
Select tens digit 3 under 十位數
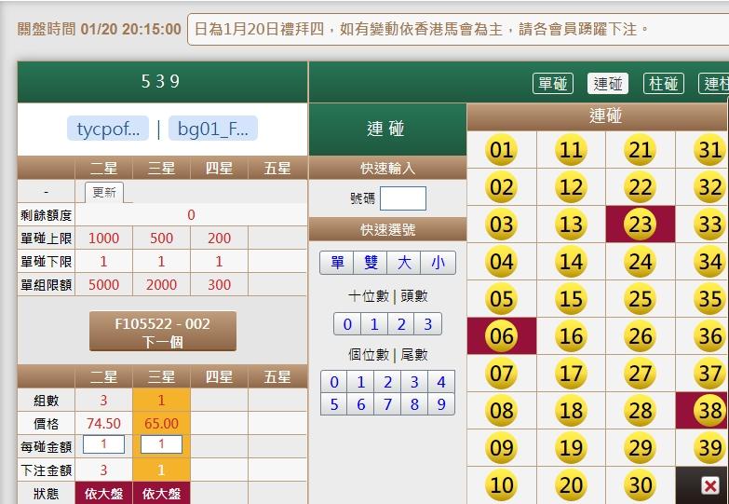tap(427, 324)
